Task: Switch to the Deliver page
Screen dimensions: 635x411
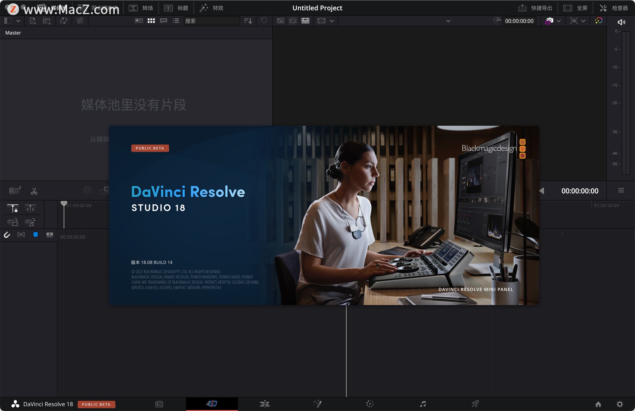Action: 475,404
